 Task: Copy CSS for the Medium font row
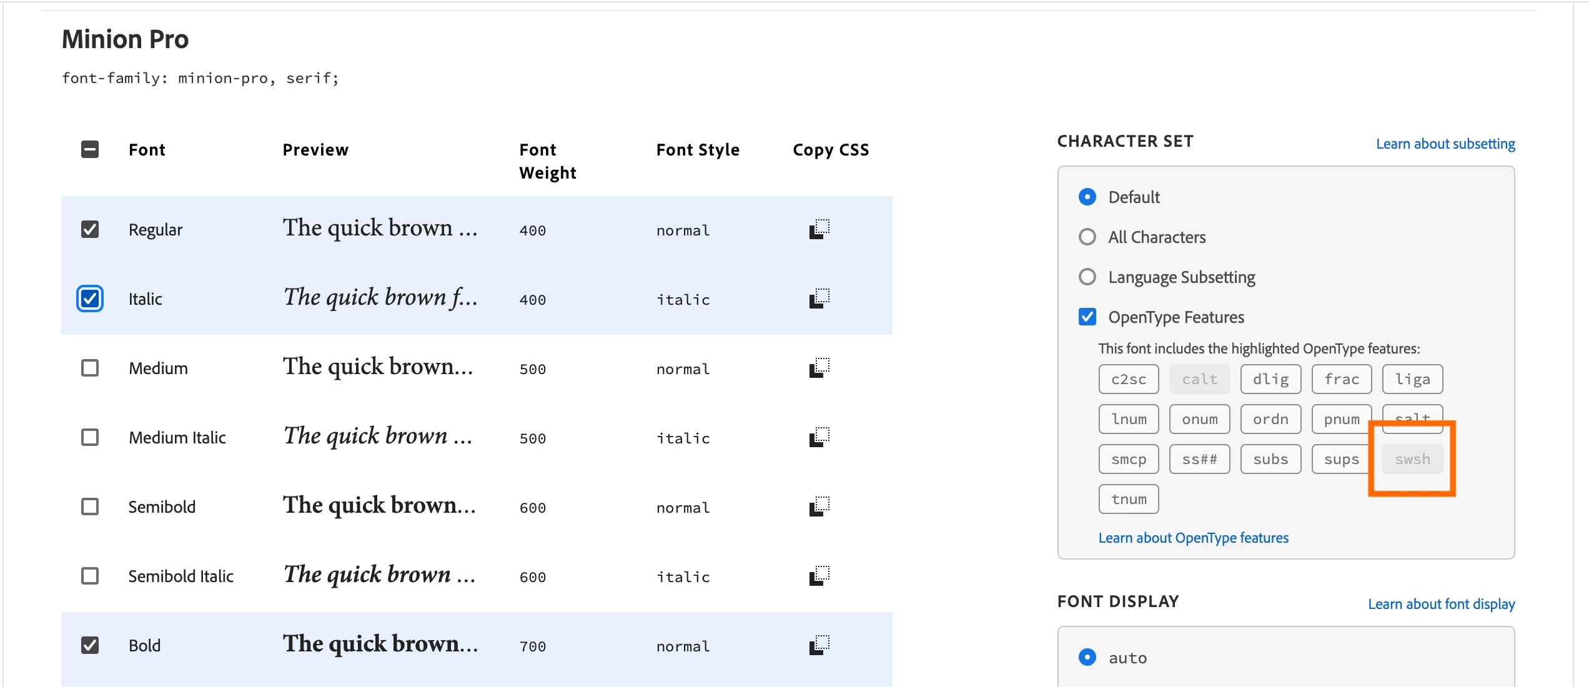pos(819,368)
